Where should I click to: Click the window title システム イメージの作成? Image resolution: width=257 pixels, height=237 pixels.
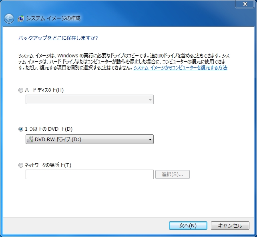[x=53, y=18]
